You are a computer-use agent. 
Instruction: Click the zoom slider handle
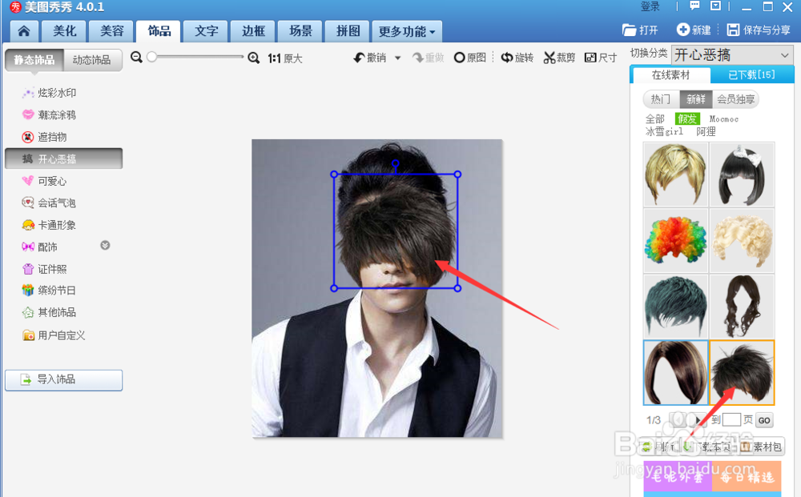point(151,57)
